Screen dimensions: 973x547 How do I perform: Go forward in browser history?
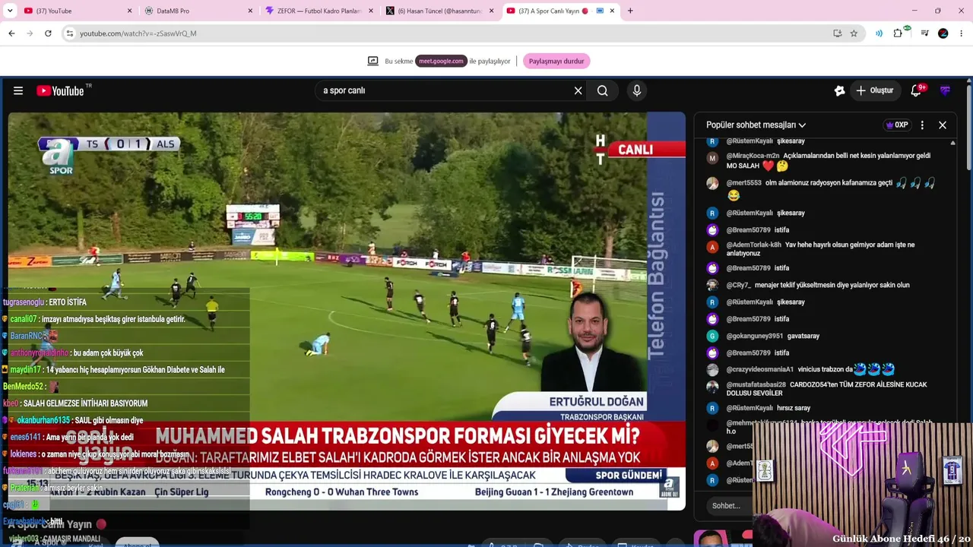30,33
